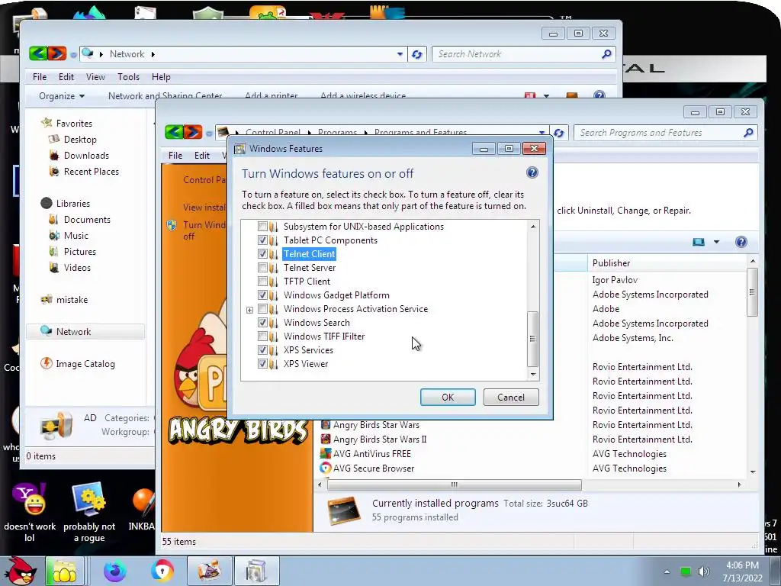Viewport: 781px width, 586px height.
Task: Select the AVG AntiVirus FREE program entry
Action: click(x=371, y=454)
